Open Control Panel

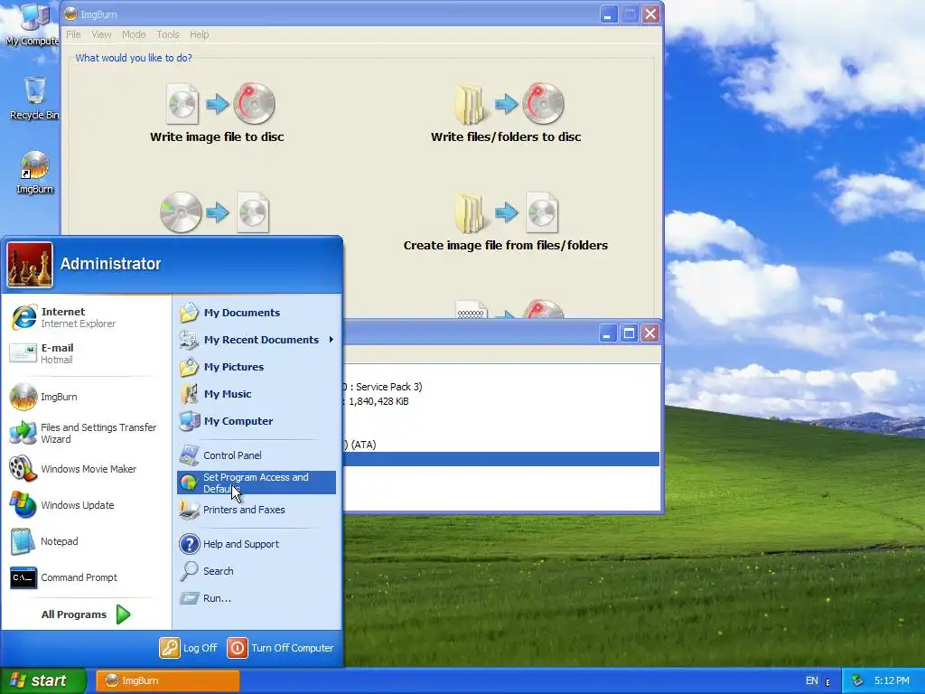(256, 455)
